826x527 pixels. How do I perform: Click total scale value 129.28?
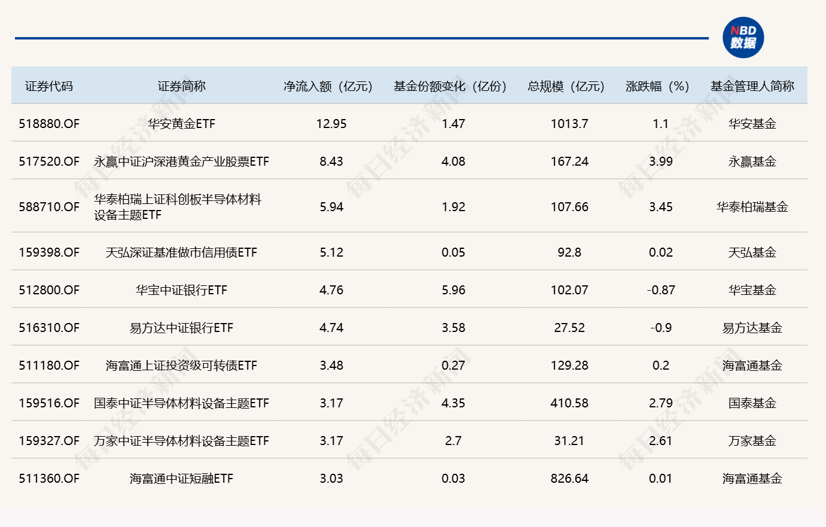pyautogui.click(x=569, y=365)
